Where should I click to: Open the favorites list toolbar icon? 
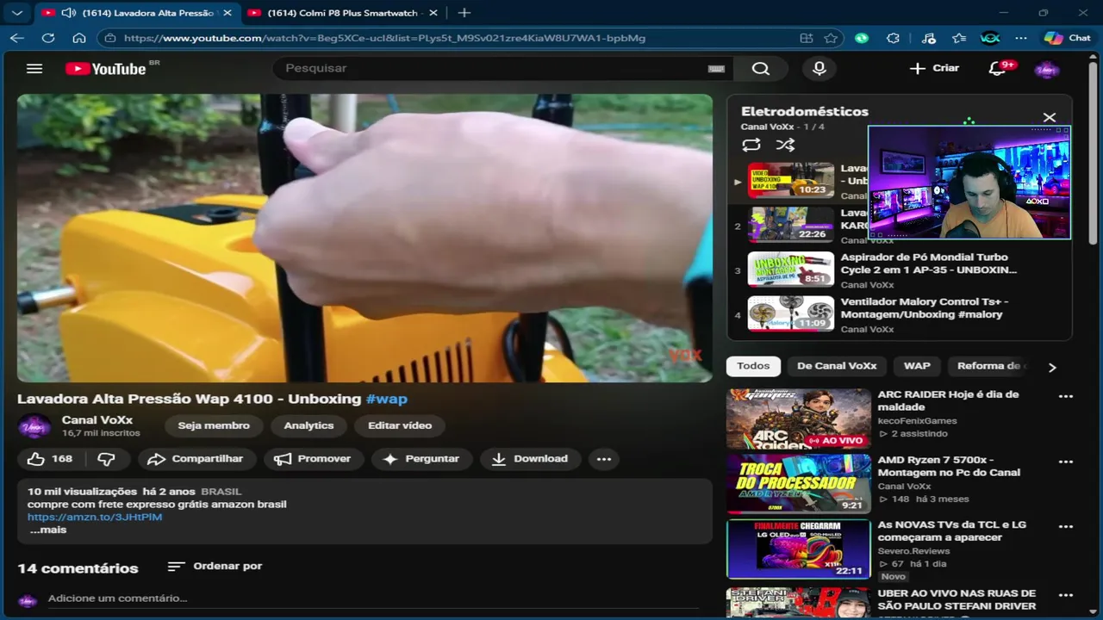point(959,38)
